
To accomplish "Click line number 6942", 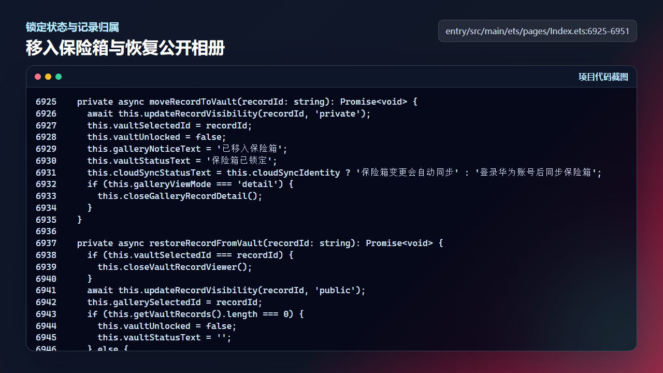I will point(46,302).
